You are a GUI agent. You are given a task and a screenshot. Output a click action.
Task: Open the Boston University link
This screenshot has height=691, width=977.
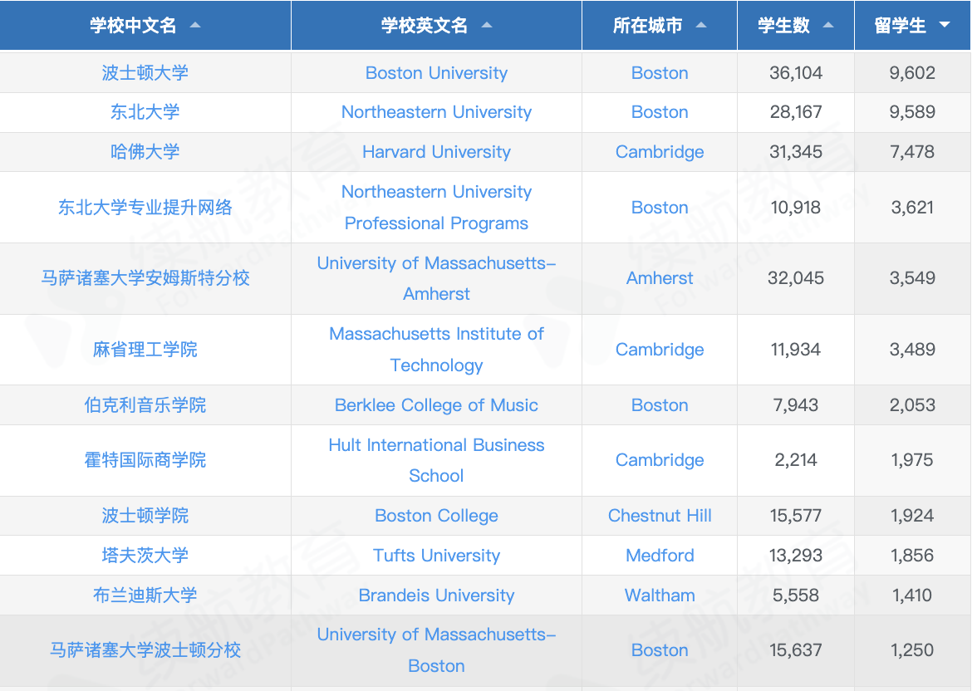pos(436,73)
